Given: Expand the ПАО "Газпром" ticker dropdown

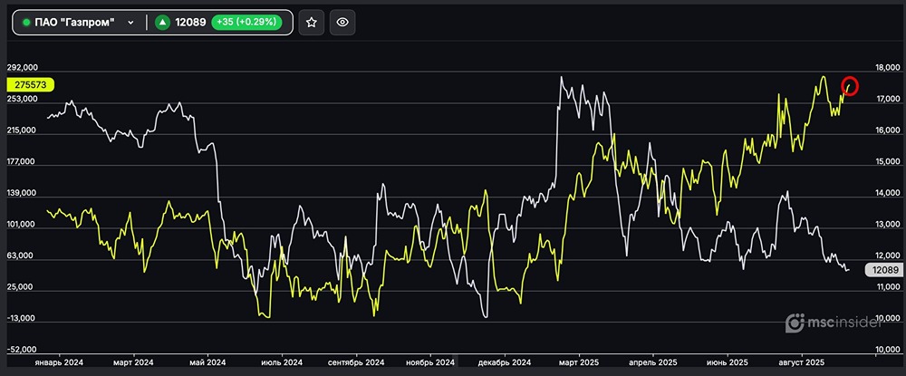Looking at the screenshot, I should [132, 23].
